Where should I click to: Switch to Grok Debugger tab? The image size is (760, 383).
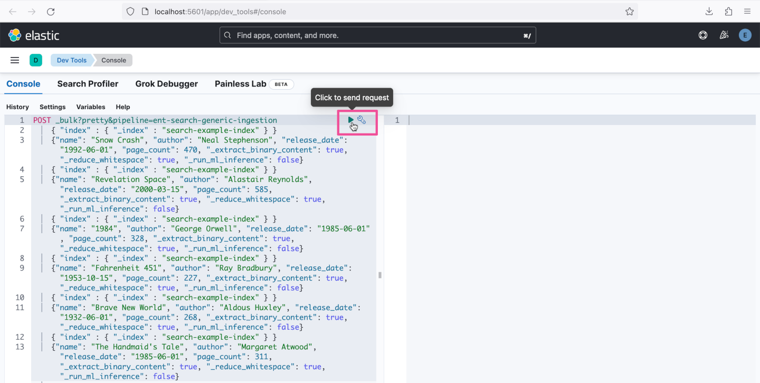coord(167,84)
